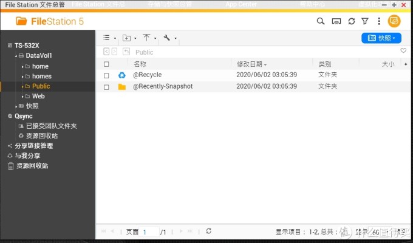Open the search magnifier icon
Screen dimensions: 413x243
[320, 21]
